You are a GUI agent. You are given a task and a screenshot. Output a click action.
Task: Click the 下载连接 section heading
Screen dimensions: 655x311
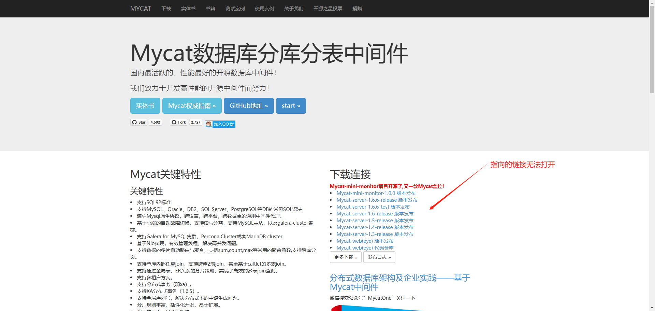click(350, 174)
